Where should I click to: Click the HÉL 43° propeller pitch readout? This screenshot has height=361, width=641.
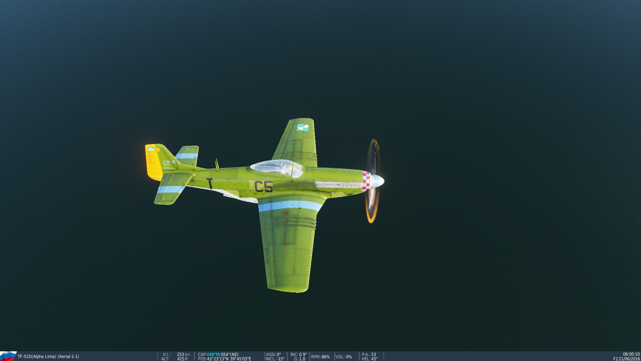coord(370,359)
